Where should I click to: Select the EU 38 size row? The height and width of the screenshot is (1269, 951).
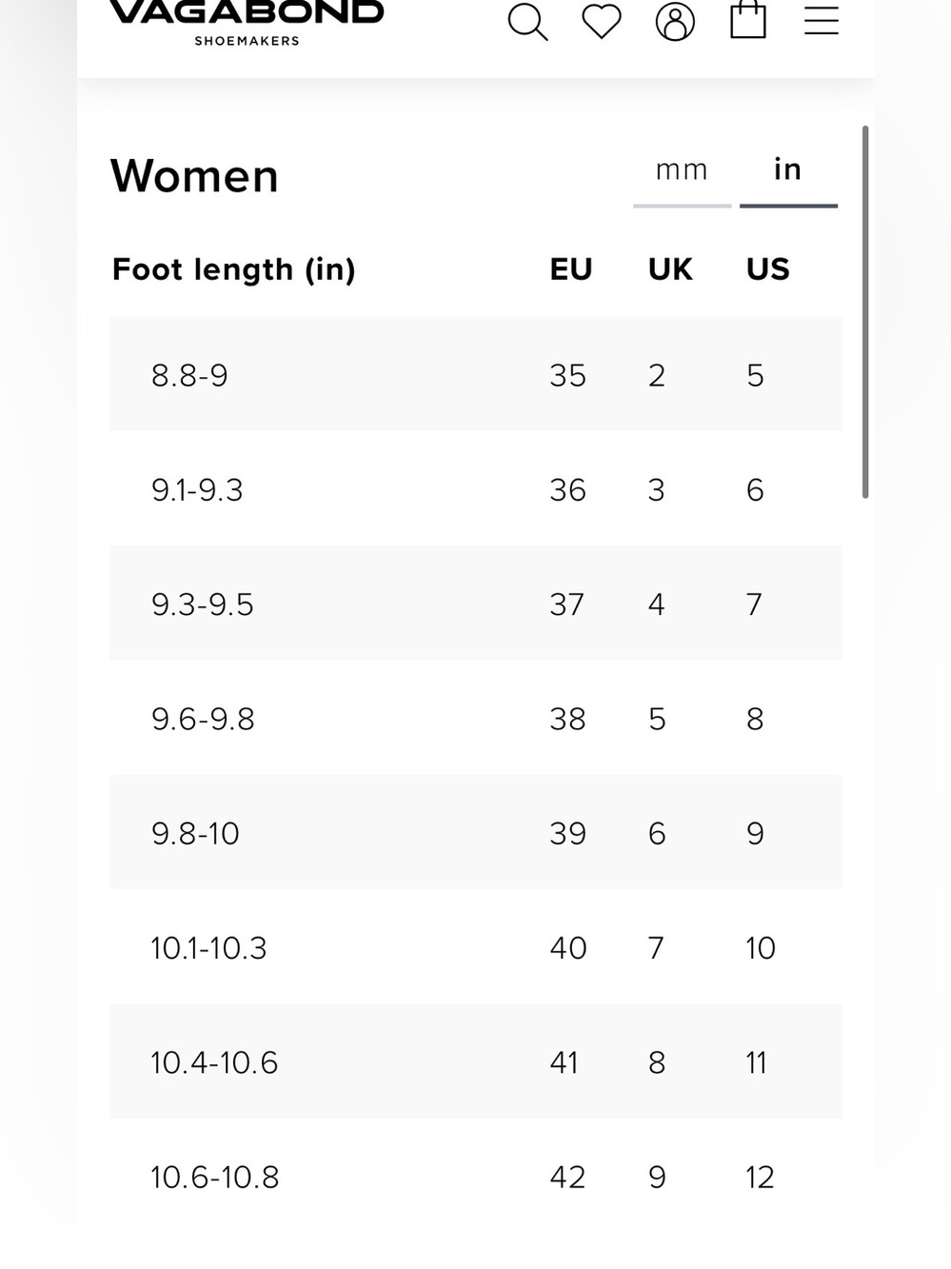476,718
